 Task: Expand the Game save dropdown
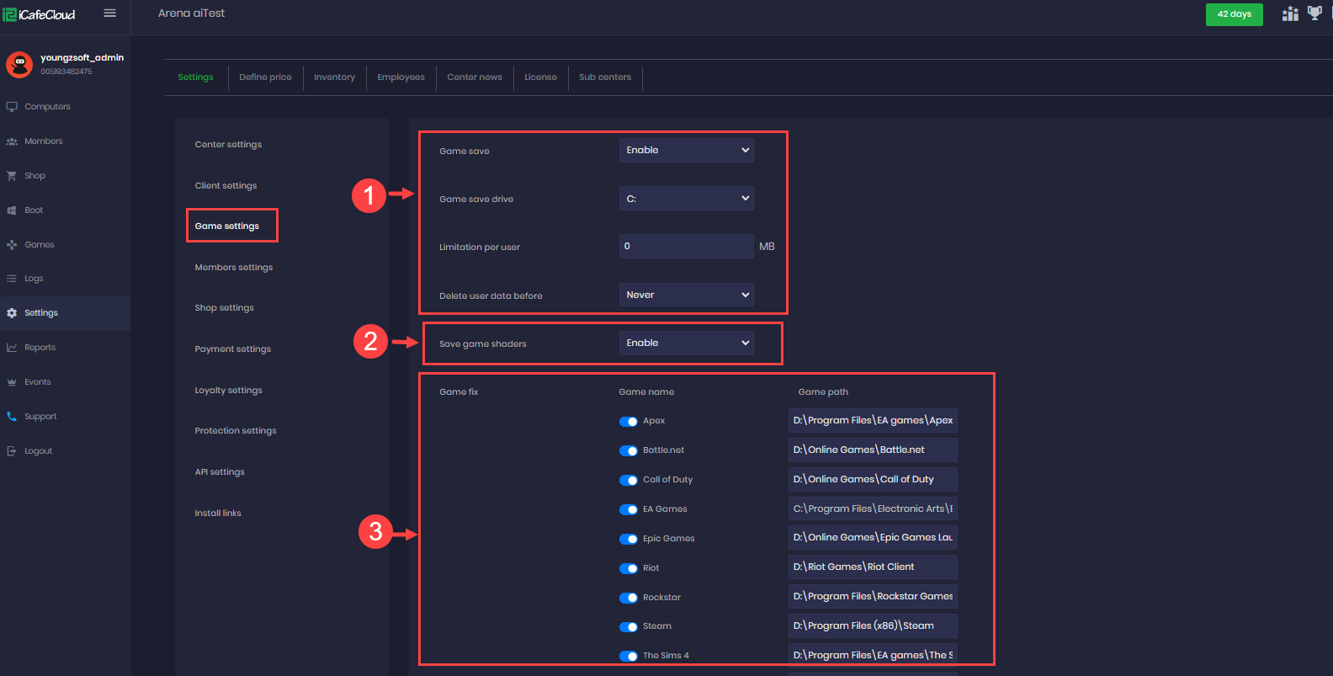point(686,151)
